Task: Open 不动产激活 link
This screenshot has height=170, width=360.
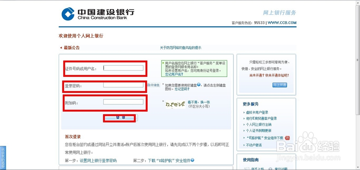Action: coord(254,145)
